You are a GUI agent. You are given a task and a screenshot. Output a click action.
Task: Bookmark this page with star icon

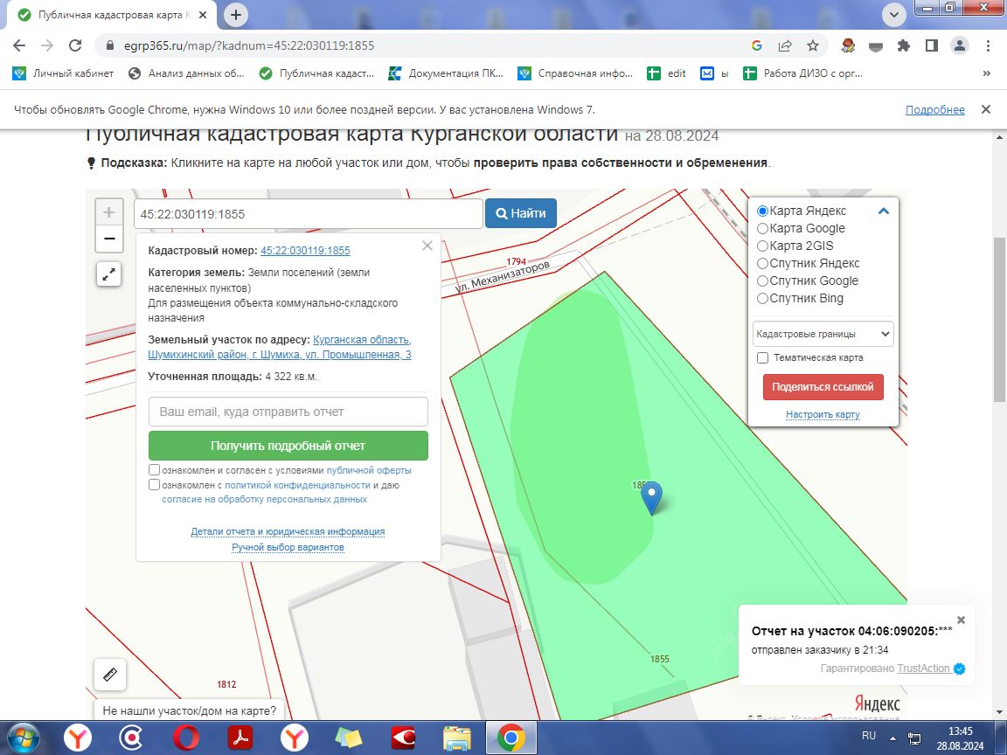[x=813, y=45]
